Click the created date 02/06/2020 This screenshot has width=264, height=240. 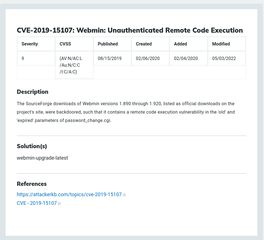tap(148, 59)
